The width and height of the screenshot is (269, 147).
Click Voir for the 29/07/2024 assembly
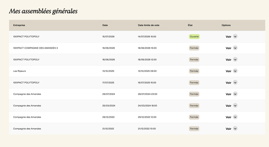pos(228,94)
